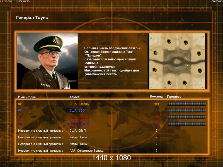The image size is (223, 167).
Task: Click the empty bottom-left start slot on the minimap
Action: click(169, 83)
